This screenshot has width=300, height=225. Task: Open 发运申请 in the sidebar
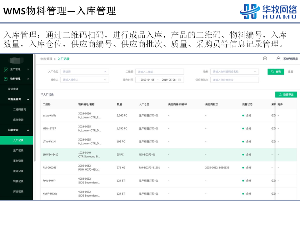[13, 89]
